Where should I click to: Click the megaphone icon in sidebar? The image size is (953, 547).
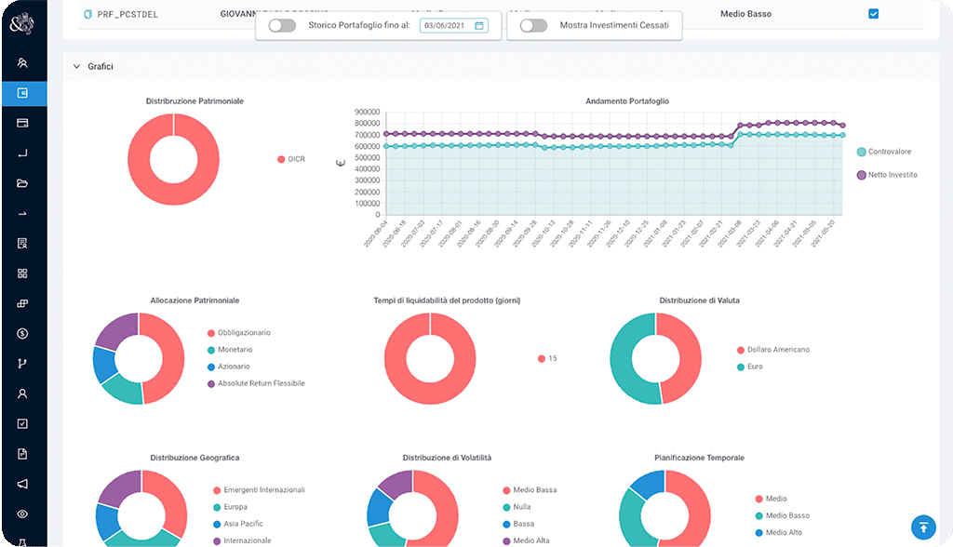[x=22, y=484]
